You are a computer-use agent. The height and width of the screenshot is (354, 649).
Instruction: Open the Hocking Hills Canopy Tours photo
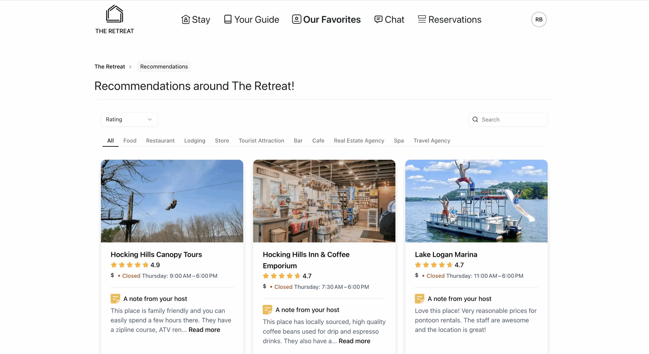[x=172, y=201]
